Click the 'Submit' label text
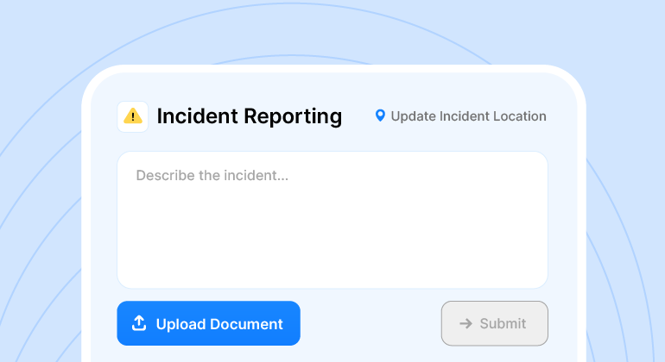This screenshot has width=665, height=362. [503, 324]
